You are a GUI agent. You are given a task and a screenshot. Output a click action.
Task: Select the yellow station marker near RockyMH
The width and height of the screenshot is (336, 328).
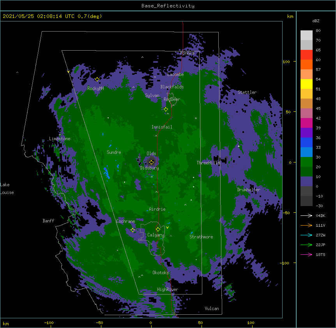tap(97, 79)
